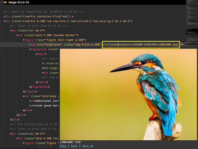Fold the first figure text-right element
Image resolution: width=198 pixels, height=149 pixels.
(2, 40)
